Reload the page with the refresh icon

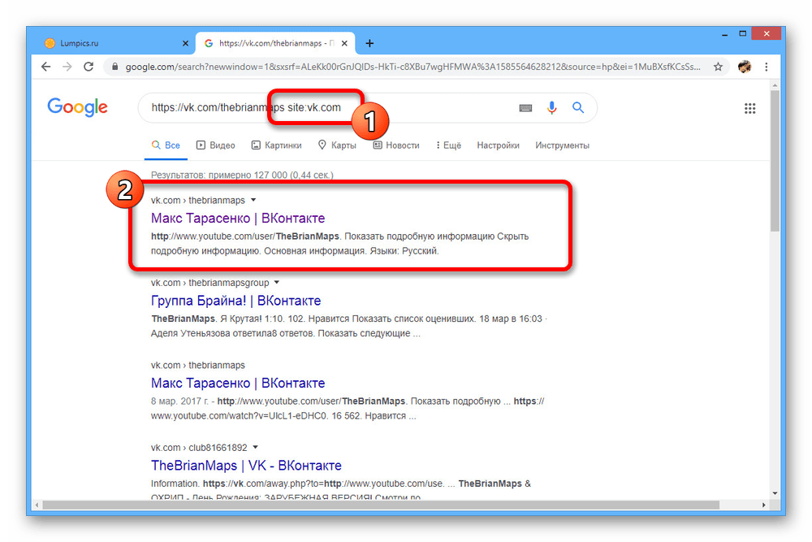pos(89,67)
